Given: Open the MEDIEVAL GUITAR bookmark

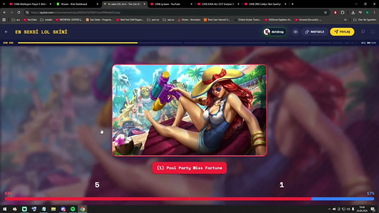Looking at the screenshot, I should [69, 20].
